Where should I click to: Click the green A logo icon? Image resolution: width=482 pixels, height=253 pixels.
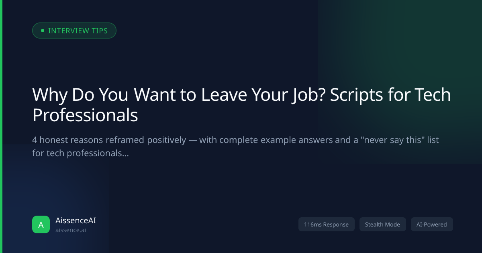(41, 224)
